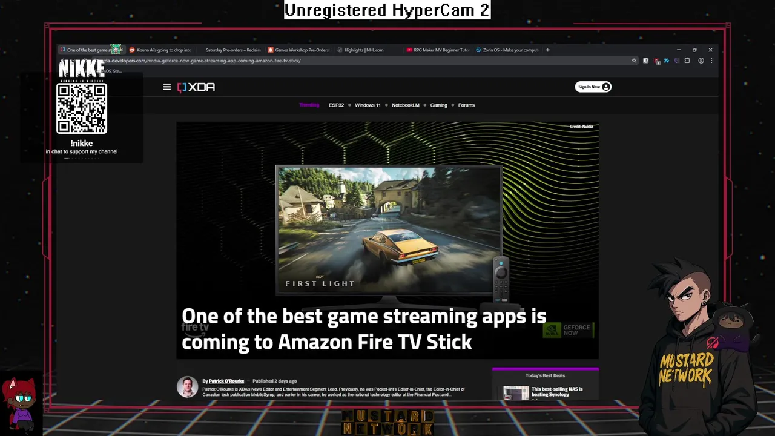Switch to RPG Maker MV Beginner tab
Screen dimensions: 775x436
pyautogui.click(x=438, y=50)
